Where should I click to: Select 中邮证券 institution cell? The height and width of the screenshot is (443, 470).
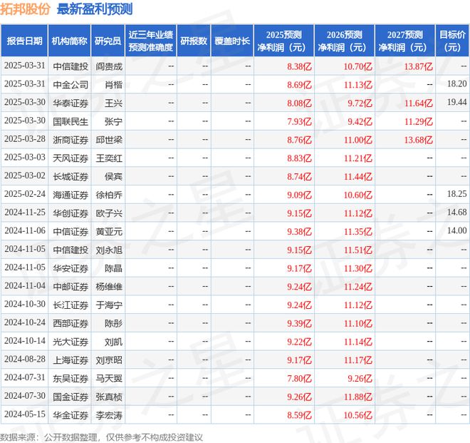pyautogui.click(x=70, y=287)
